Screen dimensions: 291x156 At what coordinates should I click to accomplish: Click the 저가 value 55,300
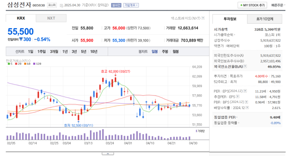(x=119, y=40)
